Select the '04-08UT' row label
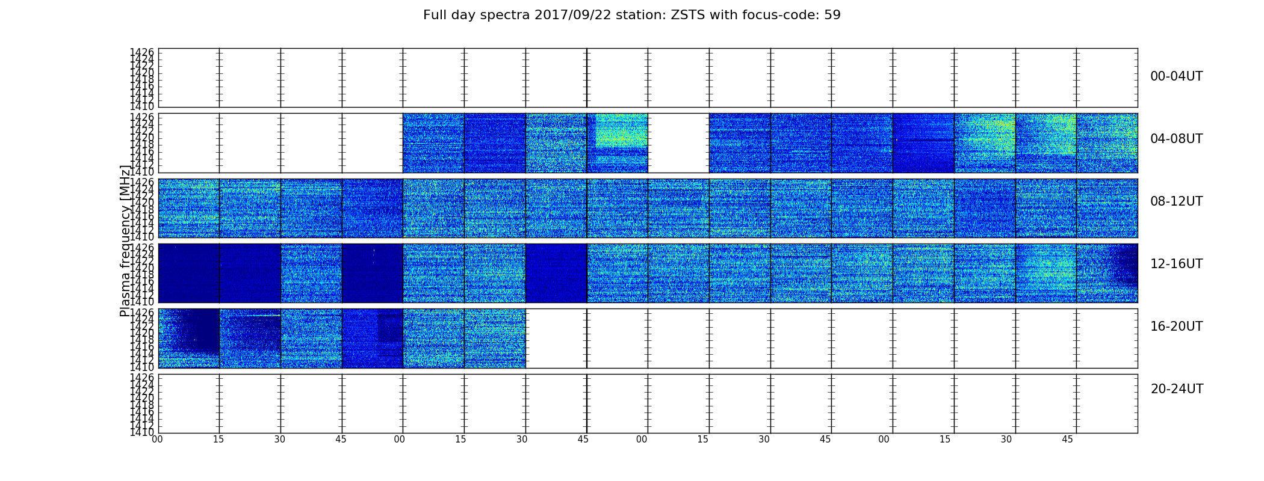Viewport: 1264px width, 481px height. click(1177, 139)
